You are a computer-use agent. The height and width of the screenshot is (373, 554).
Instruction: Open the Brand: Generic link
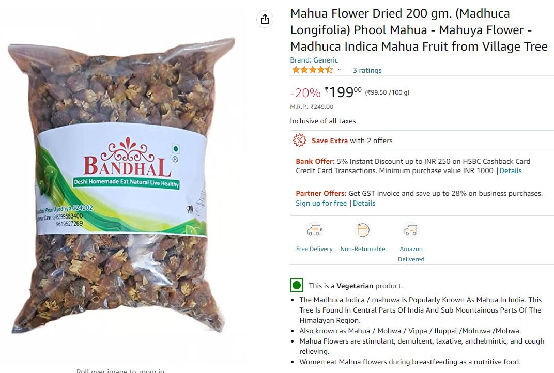point(314,60)
